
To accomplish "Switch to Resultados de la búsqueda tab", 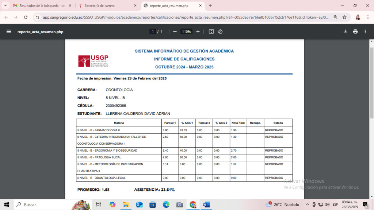I will pos(42,6).
